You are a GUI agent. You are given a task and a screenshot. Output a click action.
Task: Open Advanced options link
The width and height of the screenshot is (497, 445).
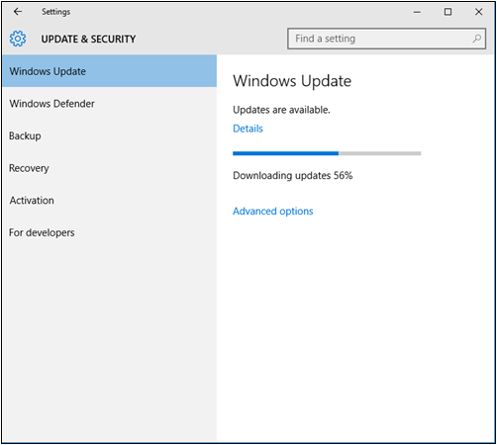tap(273, 211)
